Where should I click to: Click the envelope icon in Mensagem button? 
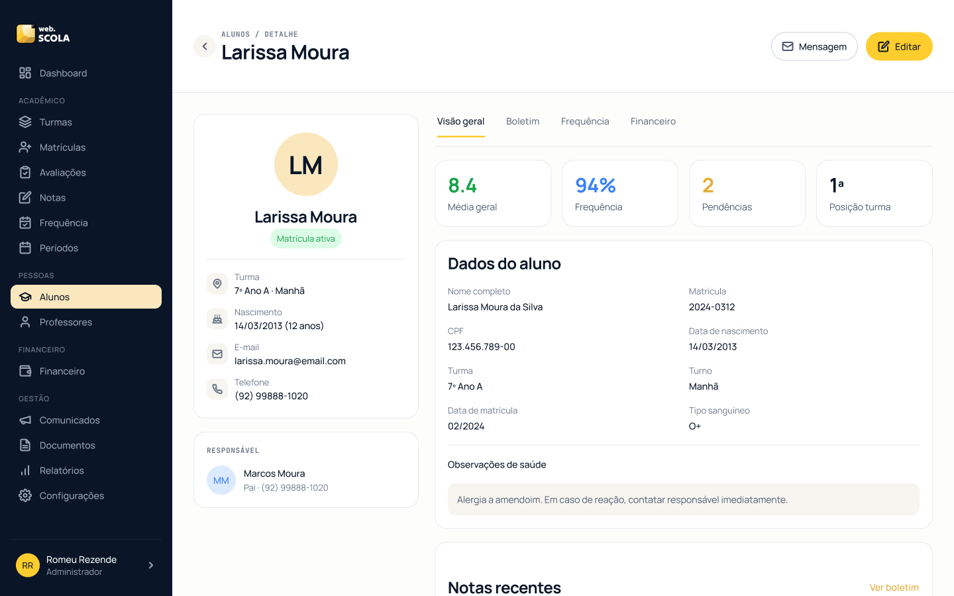[788, 46]
